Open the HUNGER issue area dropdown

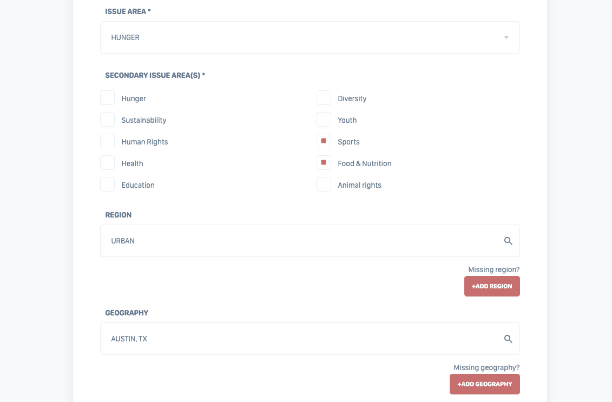(310, 37)
